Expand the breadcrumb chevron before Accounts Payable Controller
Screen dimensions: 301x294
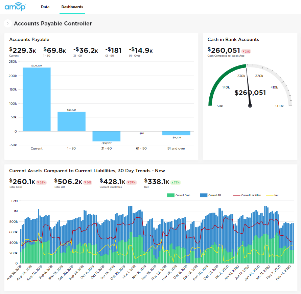(7, 23)
